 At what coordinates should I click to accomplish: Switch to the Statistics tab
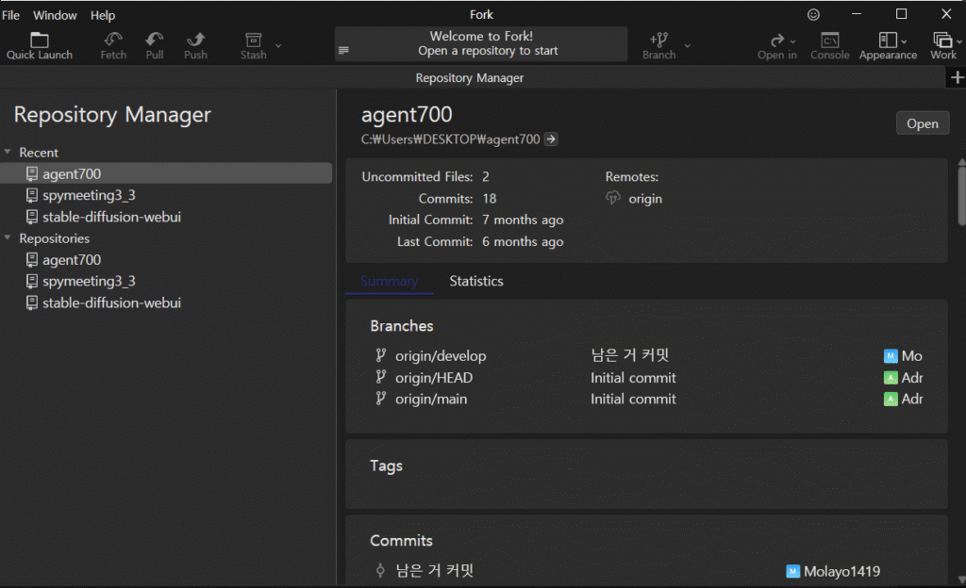click(475, 281)
